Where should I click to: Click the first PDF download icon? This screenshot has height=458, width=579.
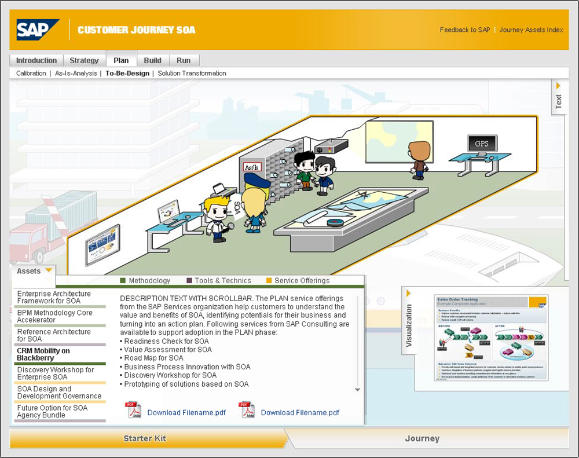(x=133, y=410)
